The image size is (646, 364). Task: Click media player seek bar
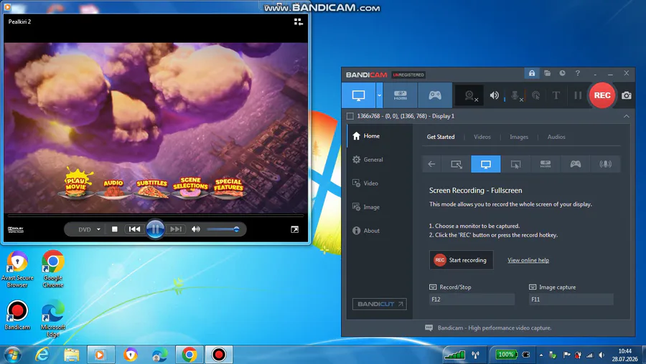[x=156, y=216]
